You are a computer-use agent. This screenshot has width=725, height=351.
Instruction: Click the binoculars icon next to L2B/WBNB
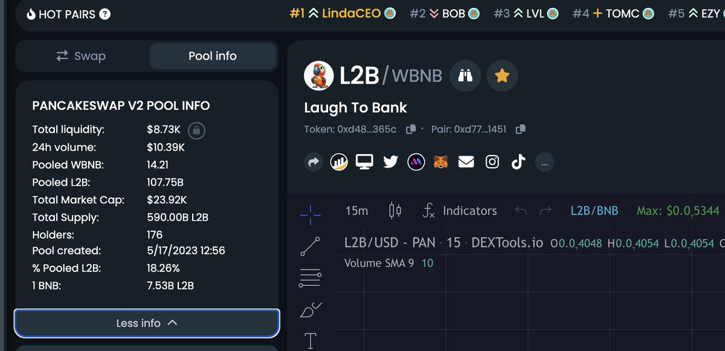click(x=465, y=76)
